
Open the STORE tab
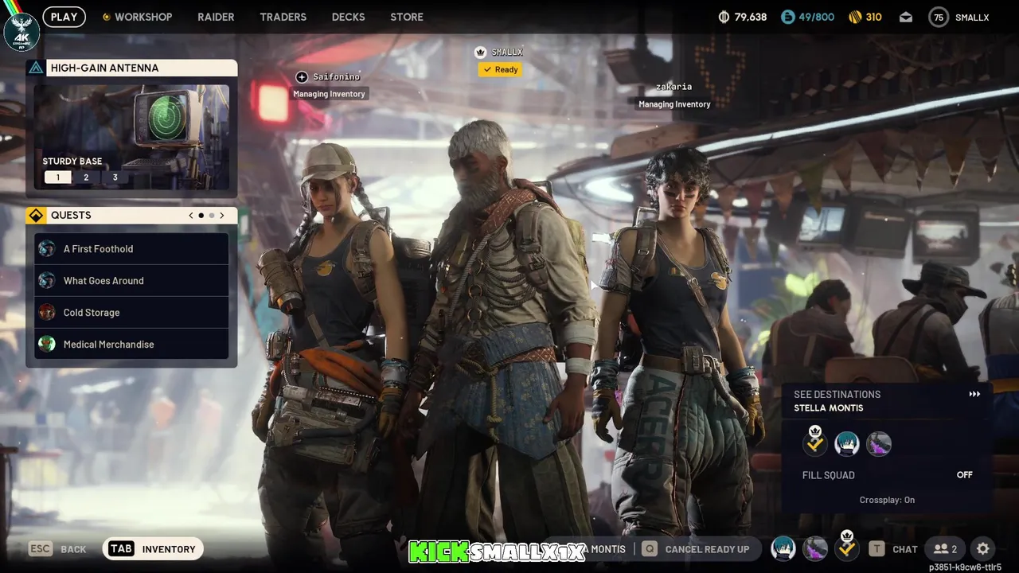(x=407, y=17)
